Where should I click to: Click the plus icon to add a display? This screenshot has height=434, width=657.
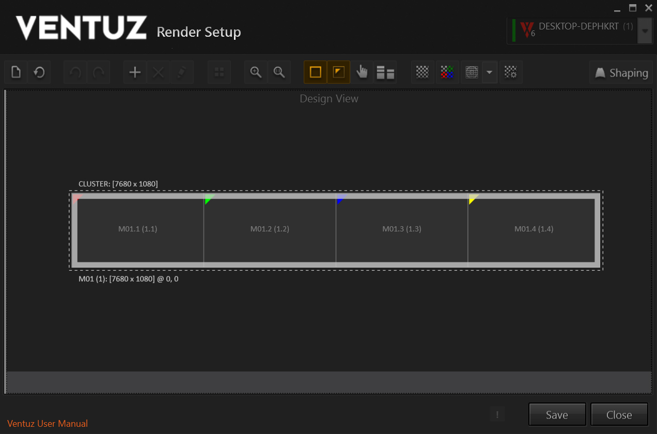coord(135,72)
